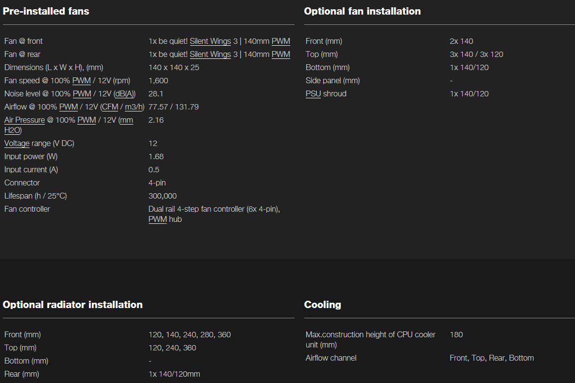
Task: Click '120, 240, 360' top radiator value
Action: pos(173,348)
